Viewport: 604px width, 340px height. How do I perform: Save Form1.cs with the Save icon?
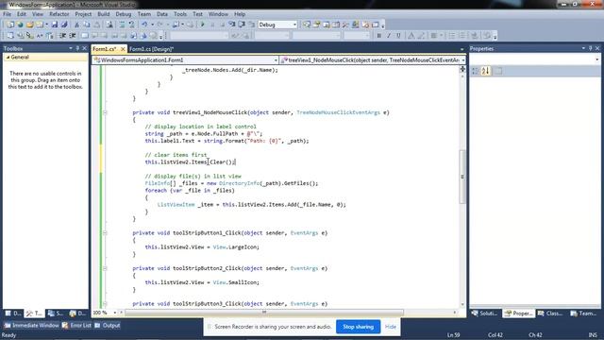pyautogui.click(x=55, y=25)
